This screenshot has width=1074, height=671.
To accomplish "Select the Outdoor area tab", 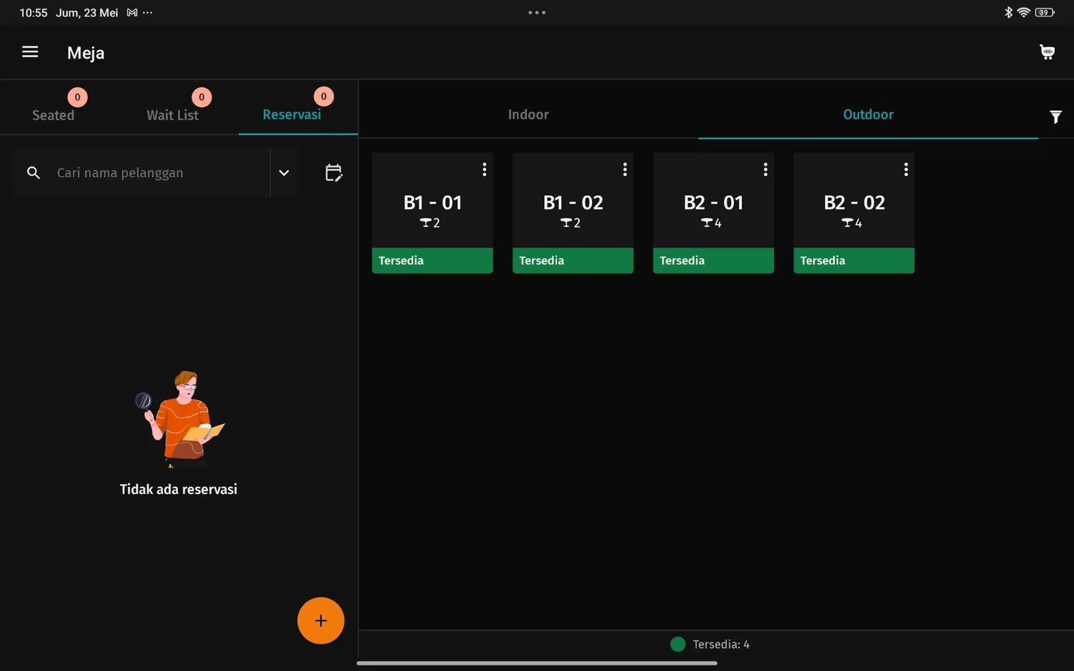I will [x=868, y=114].
